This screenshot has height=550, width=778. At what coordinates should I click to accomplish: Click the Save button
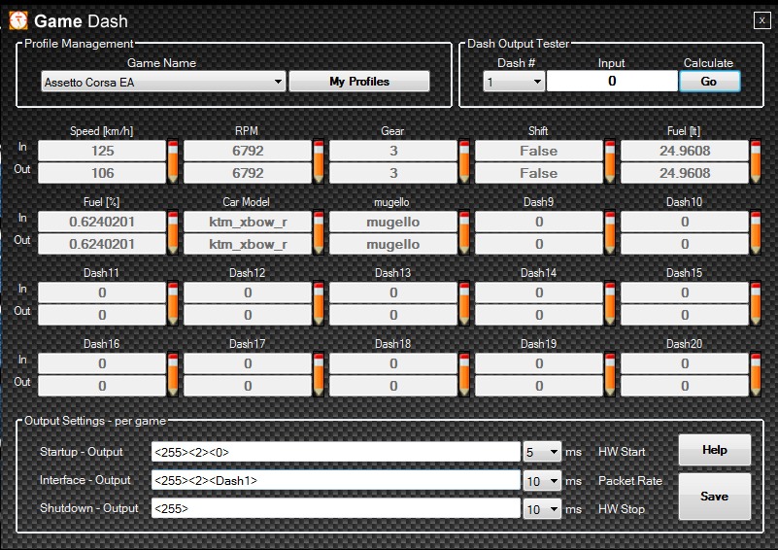714,497
